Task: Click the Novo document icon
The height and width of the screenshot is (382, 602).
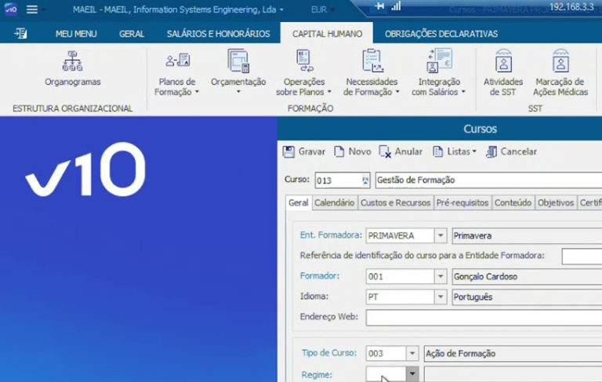Action: 339,151
